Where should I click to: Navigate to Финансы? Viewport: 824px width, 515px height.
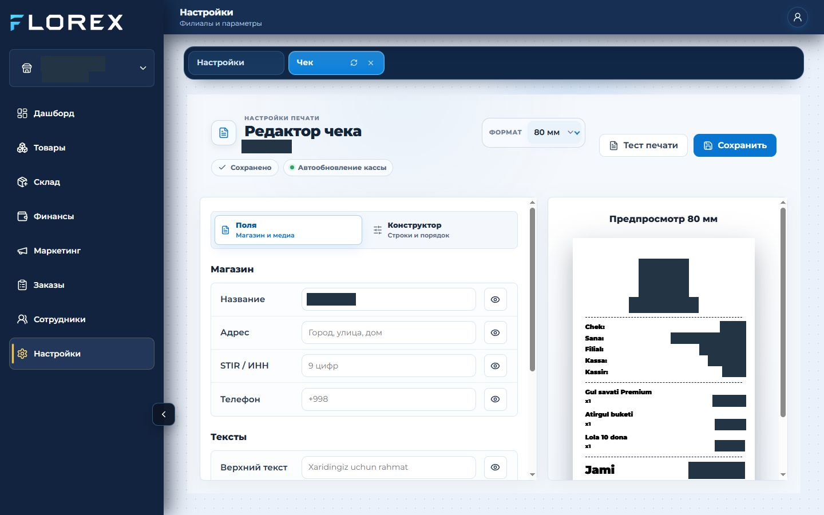(x=82, y=216)
